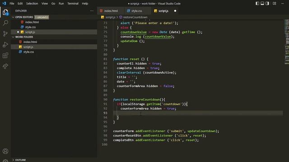Click 'updateDom' call on line 77
The image size is (289, 162).
[129, 41]
